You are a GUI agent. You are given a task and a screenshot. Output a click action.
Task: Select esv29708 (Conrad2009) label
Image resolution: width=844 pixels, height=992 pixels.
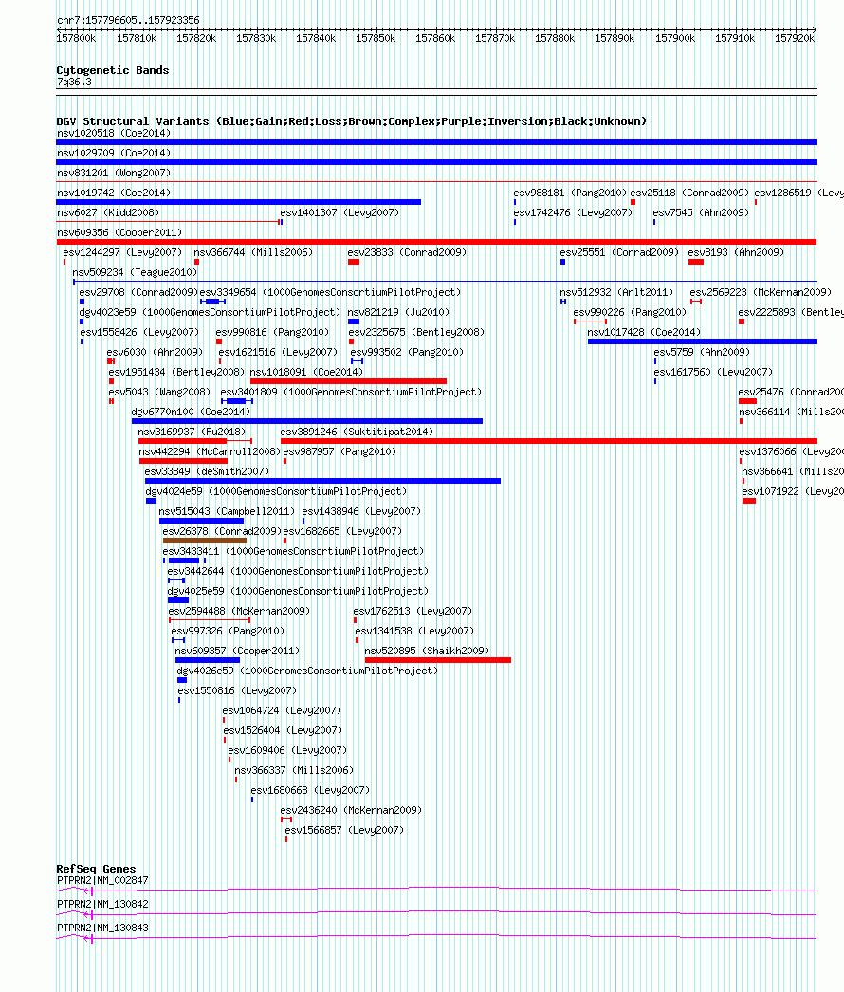point(138,292)
